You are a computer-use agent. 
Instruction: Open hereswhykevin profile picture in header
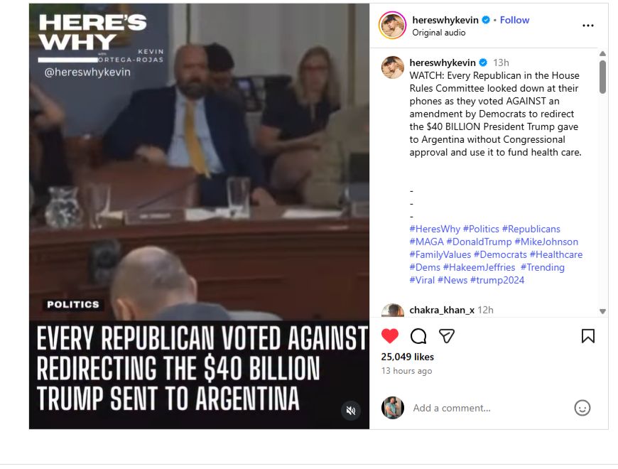pos(392,25)
